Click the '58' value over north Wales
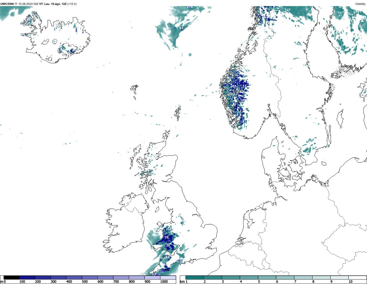Screen dimensions: 367x284 coord(169,229)
